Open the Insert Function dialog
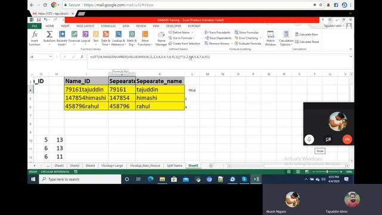The image size is (382, 215). 35,38
